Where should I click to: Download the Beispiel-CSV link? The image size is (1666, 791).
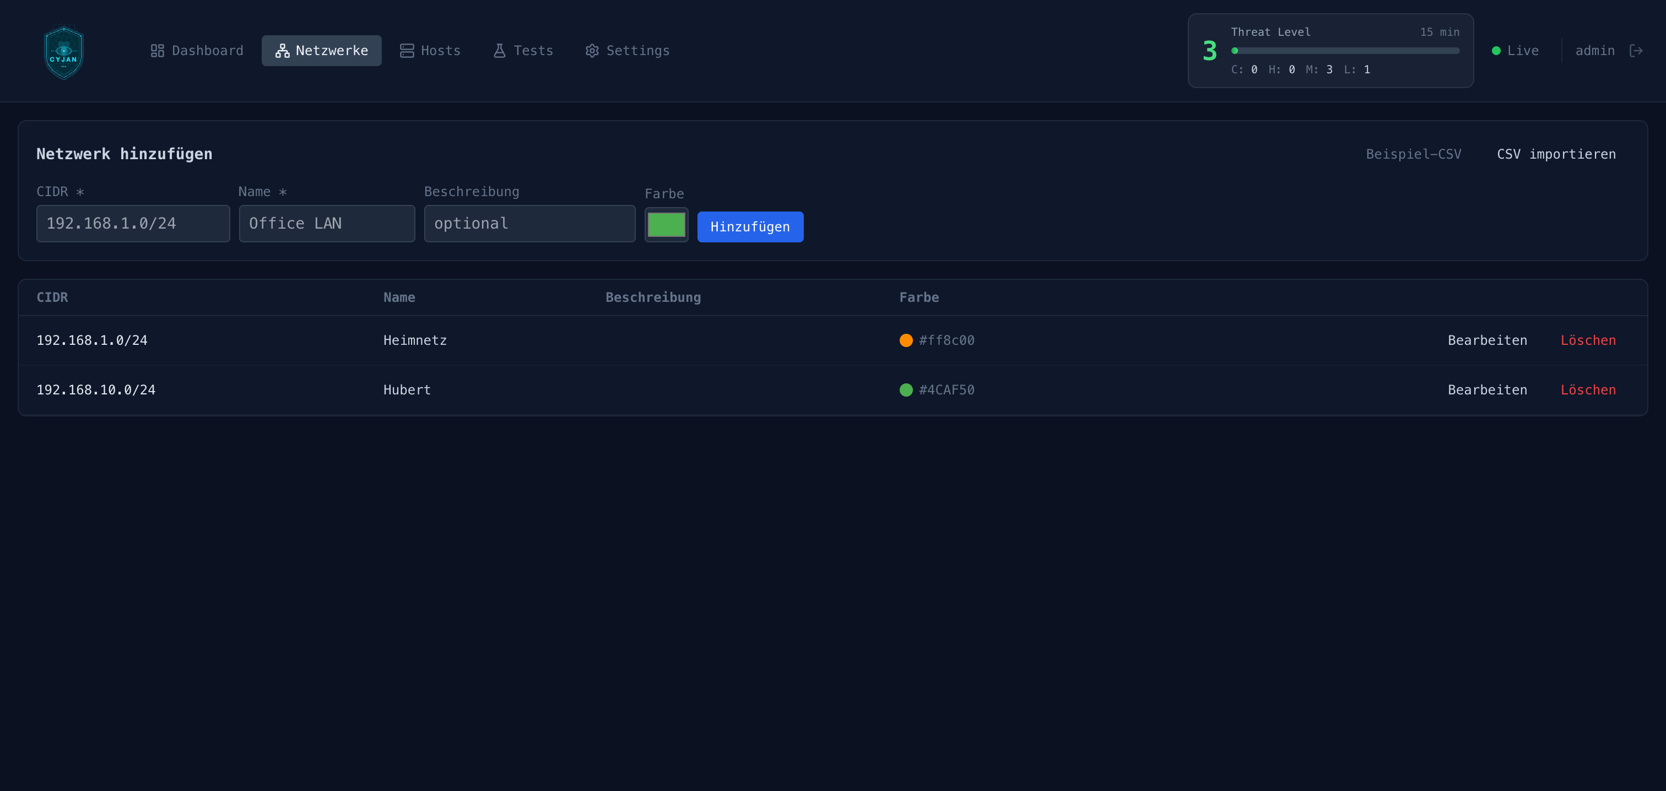1413,154
